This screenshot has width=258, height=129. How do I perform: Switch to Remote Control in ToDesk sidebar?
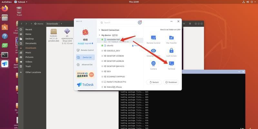coord(85,50)
